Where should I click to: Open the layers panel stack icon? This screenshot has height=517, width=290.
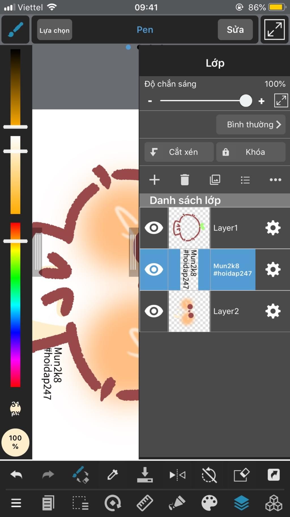pyautogui.click(x=242, y=503)
